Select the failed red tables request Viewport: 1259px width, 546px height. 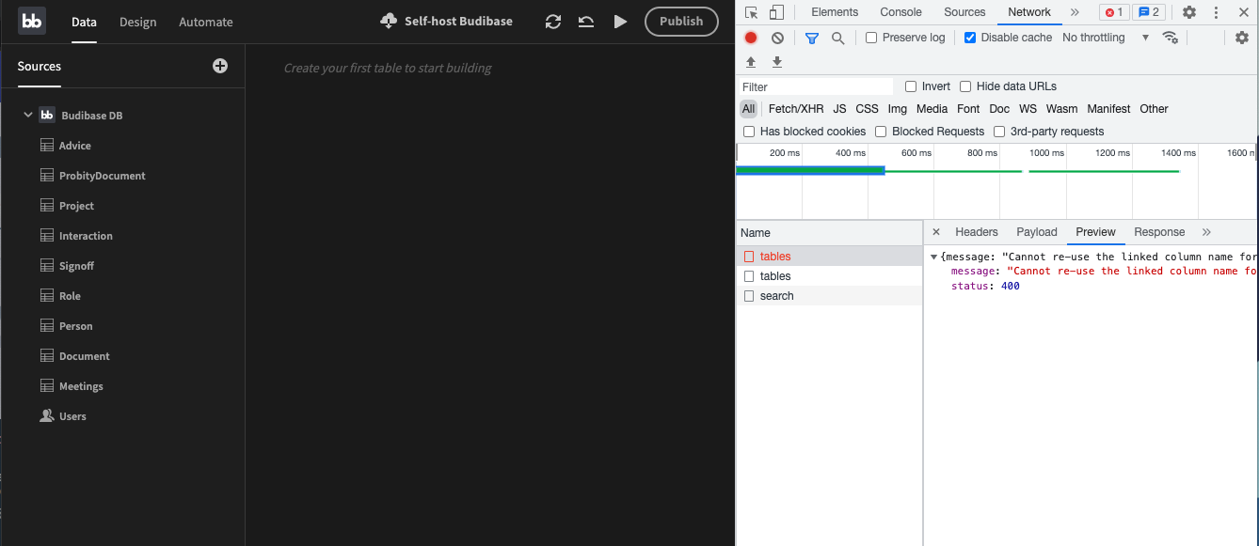pos(829,257)
